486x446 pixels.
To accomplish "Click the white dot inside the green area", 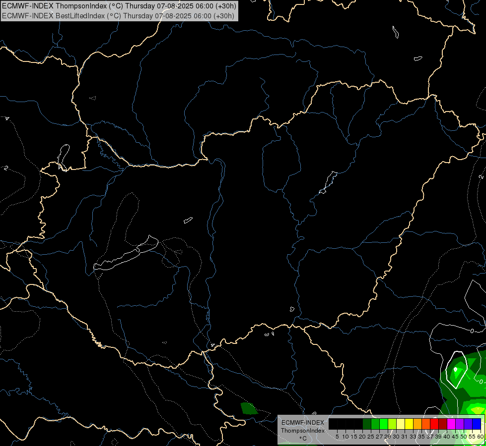I will pos(455,369).
